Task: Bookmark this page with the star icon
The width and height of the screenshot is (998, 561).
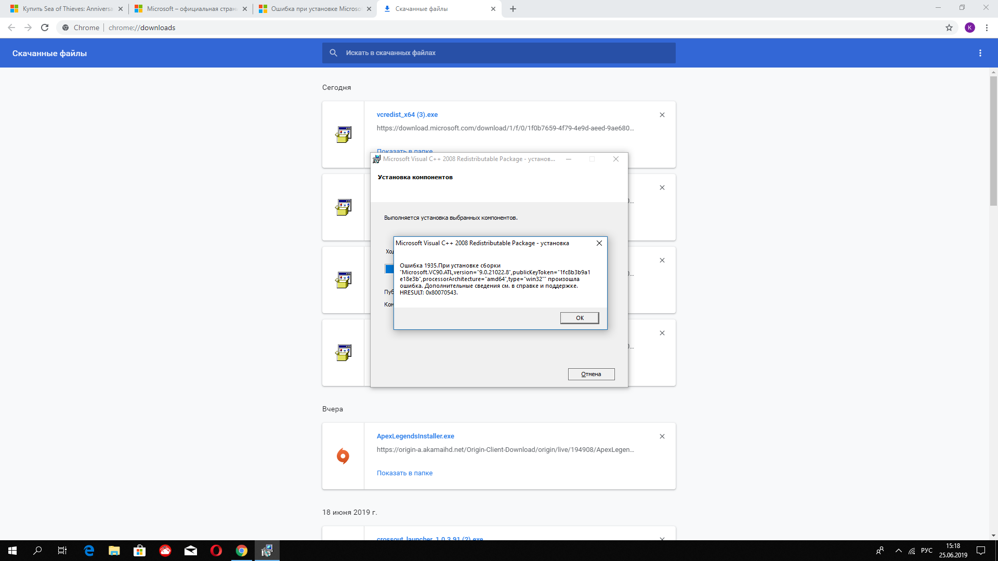Action: [949, 28]
